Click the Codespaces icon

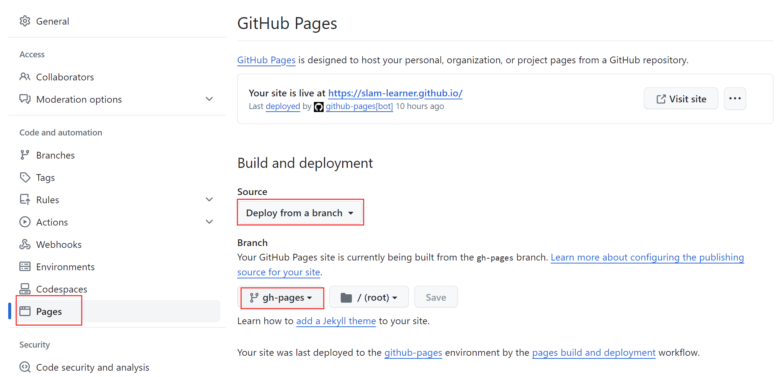25,289
